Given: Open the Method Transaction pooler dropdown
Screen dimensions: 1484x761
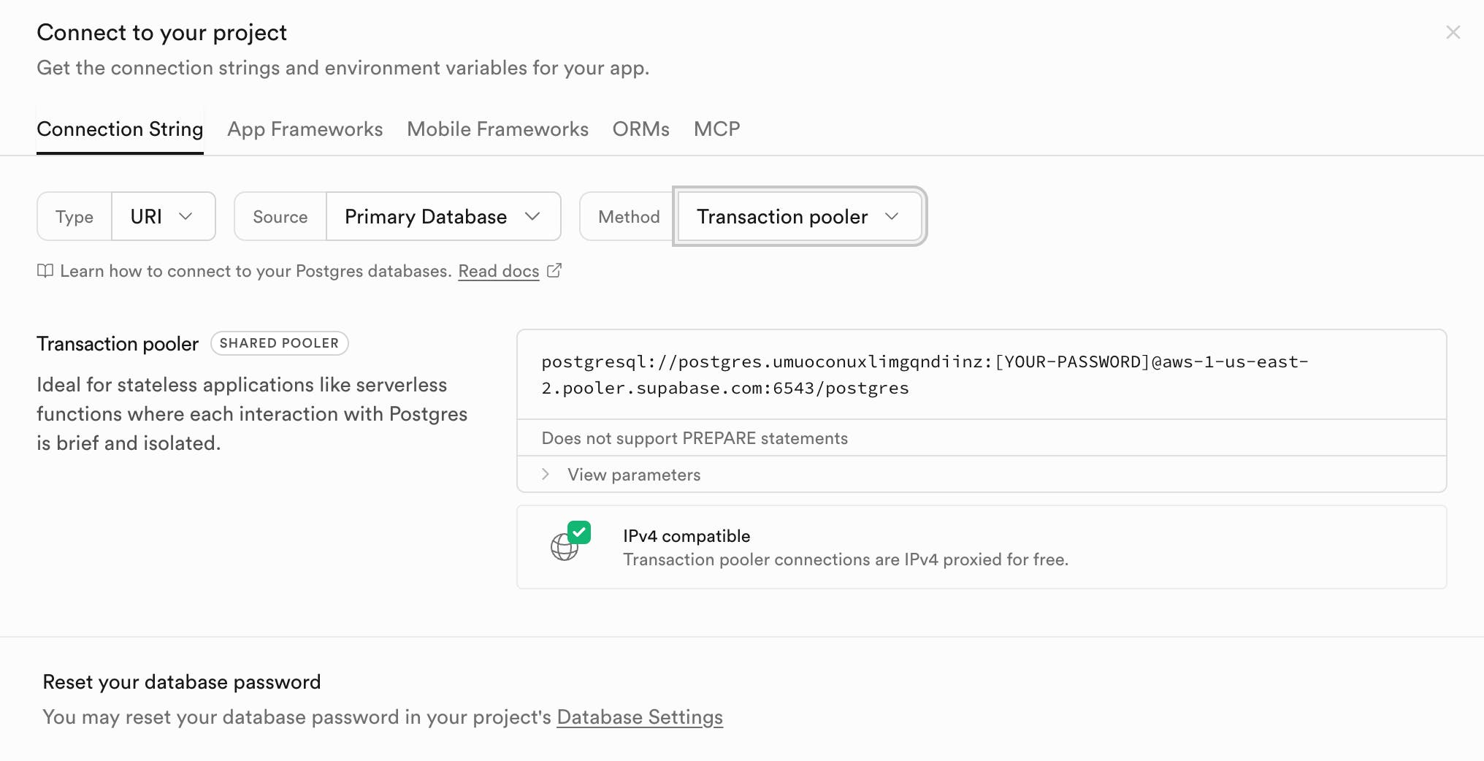Looking at the screenshot, I should (x=799, y=217).
